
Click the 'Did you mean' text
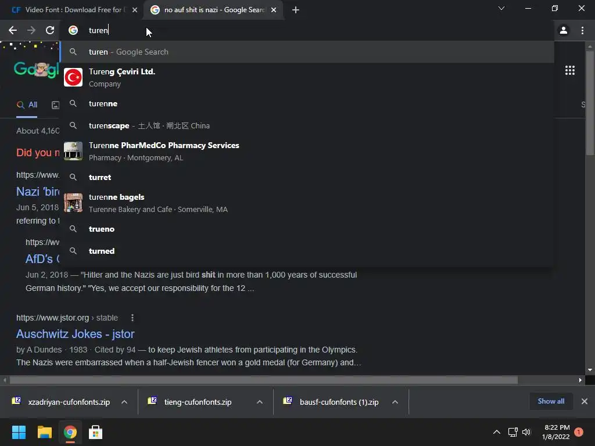pyautogui.click(x=38, y=153)
